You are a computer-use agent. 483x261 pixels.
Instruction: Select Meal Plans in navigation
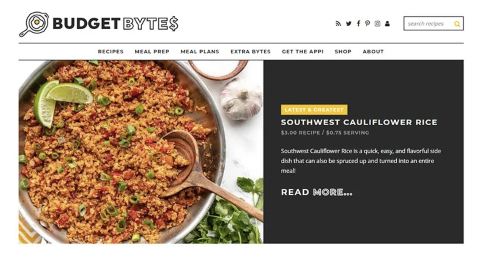coord(200,52)
